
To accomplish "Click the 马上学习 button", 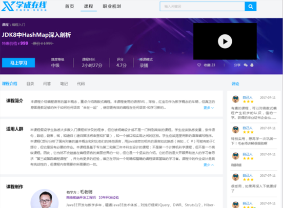I will pos(18,63).
